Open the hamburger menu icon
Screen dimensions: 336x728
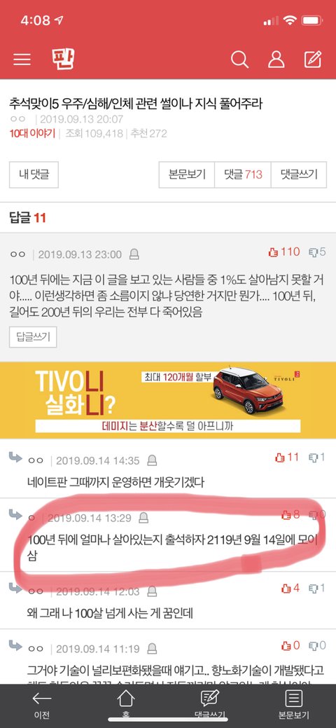pyautogui.click(x=22, y=60)
